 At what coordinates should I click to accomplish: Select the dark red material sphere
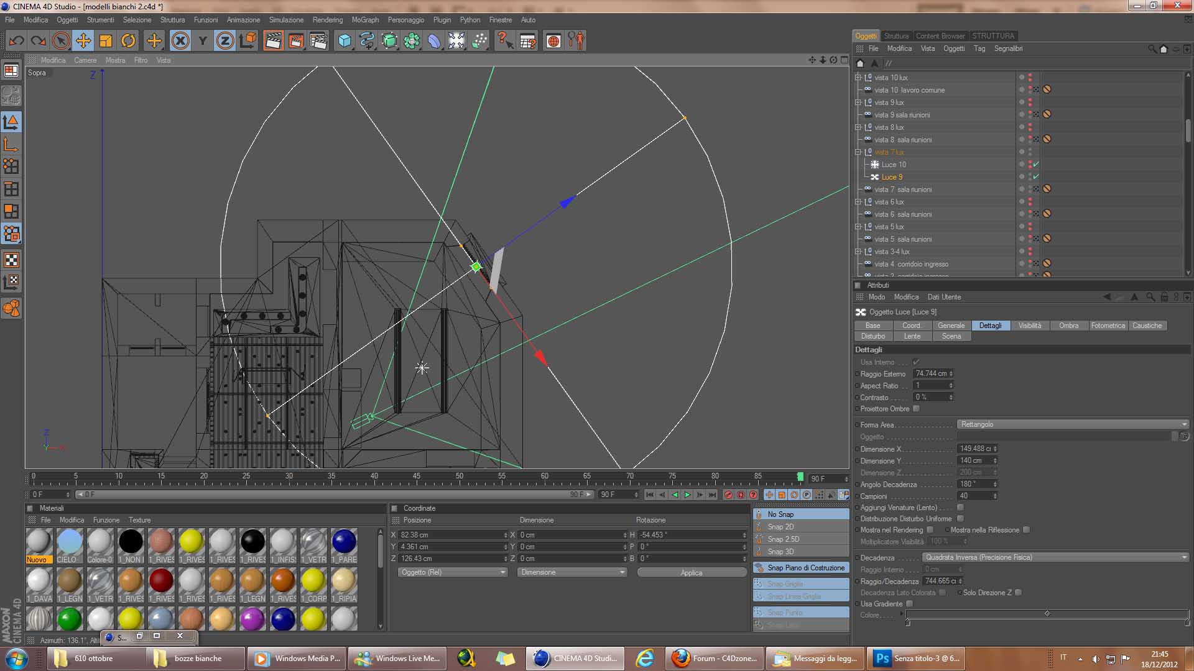point(161,581)
